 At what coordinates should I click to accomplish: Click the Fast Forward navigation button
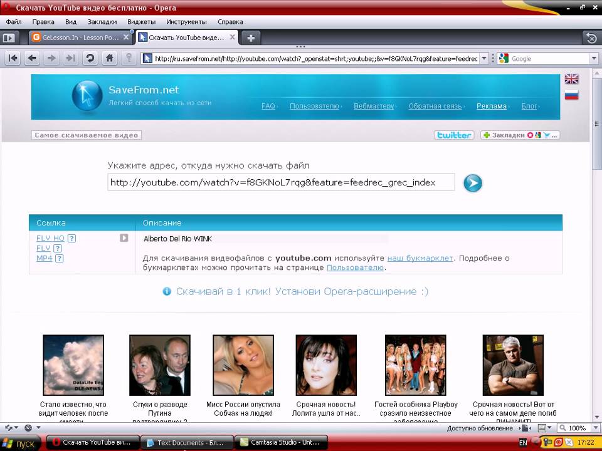[71, 58]
